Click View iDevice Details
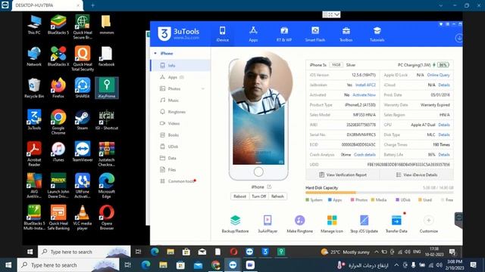 click(417, 175)
